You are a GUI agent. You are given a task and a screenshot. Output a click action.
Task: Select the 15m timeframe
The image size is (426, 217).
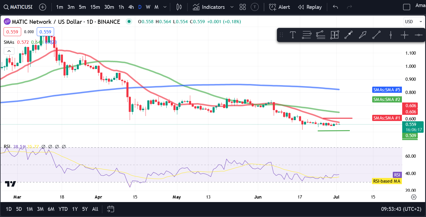[x=95, y=7]
